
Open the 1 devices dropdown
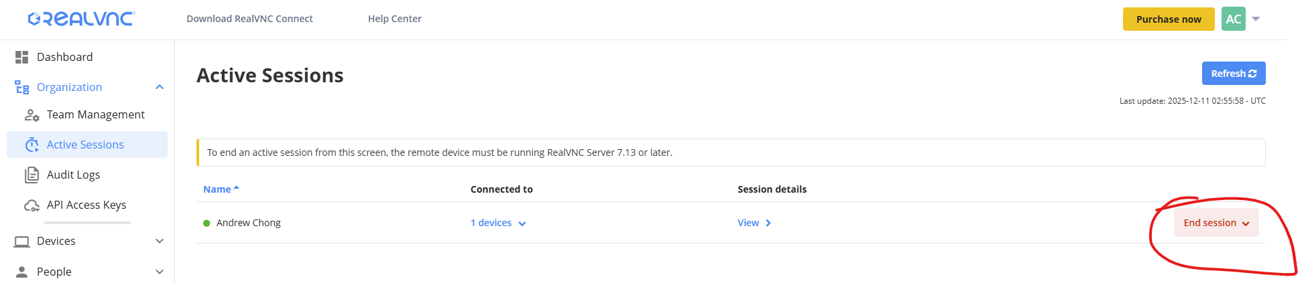[498, 223]
